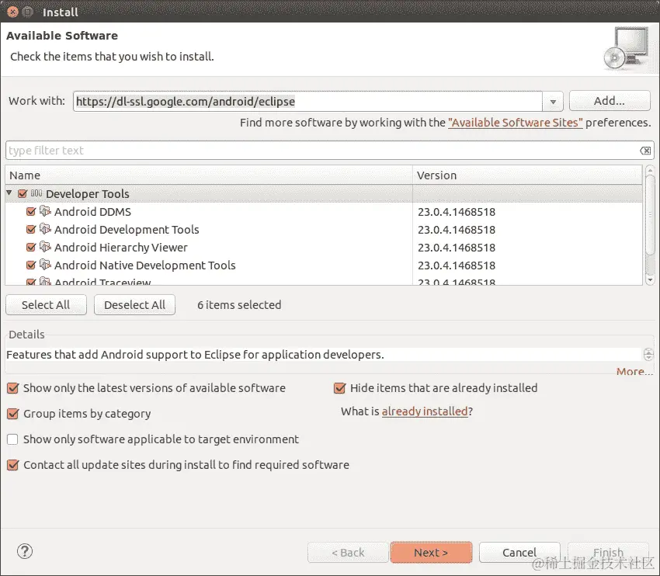Screen dimensions: 660x576
Task: Open the Work with site dropdown
Action: pyautogui.click(x=553, y=102)
